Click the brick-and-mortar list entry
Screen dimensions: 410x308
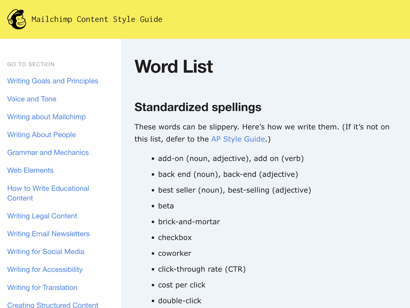pyautogui.click(x=189, y=222)
